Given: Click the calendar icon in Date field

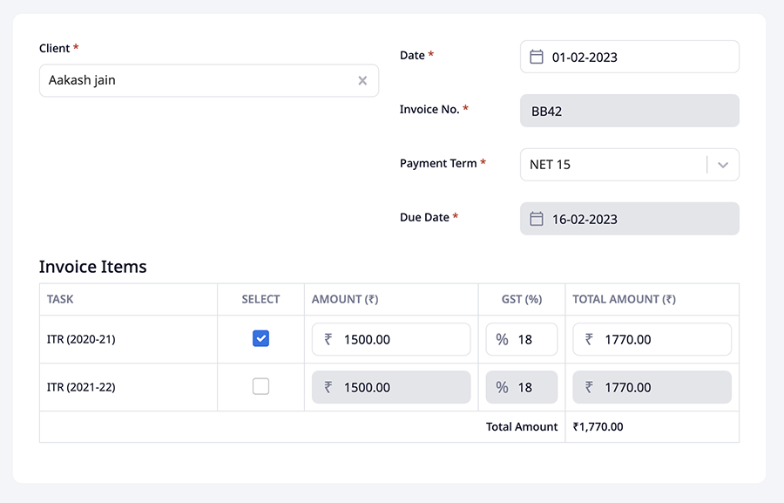Looking at the screenshot, I should tap(537, 57).
